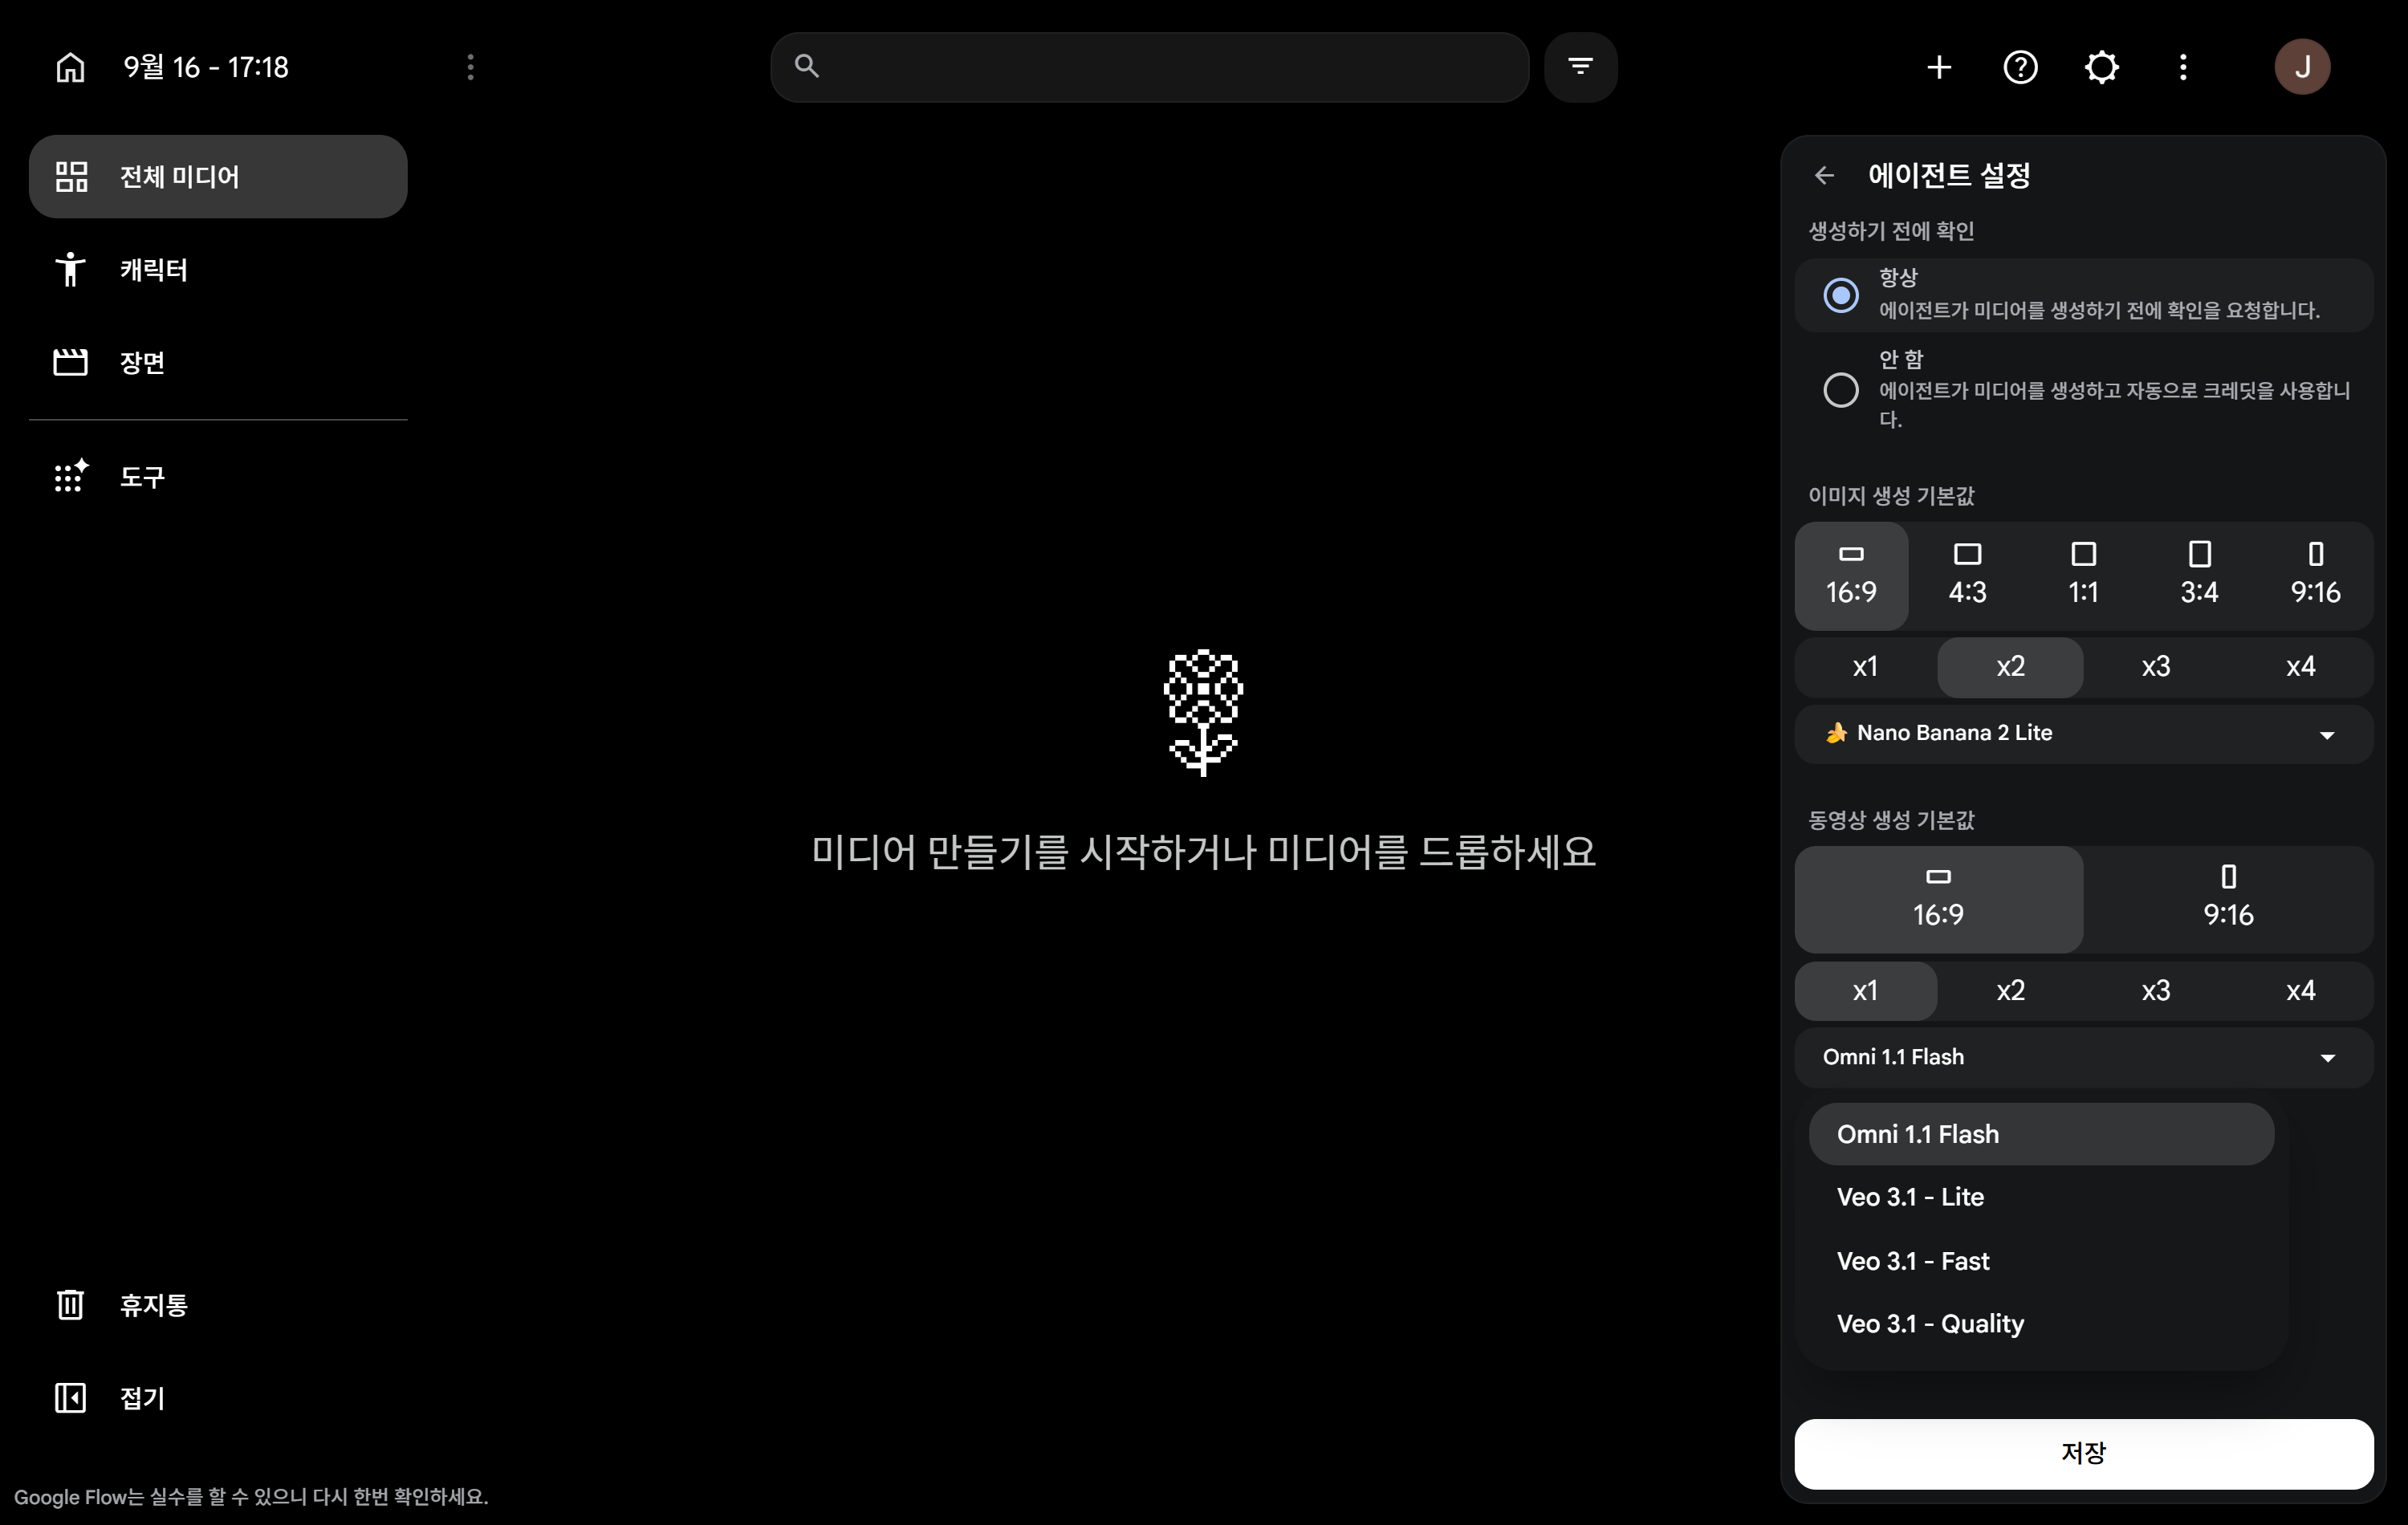Open the top-right more options menu
Image resolution: width=2408 pixels, height=1525 pixels.
point(2183,67)
